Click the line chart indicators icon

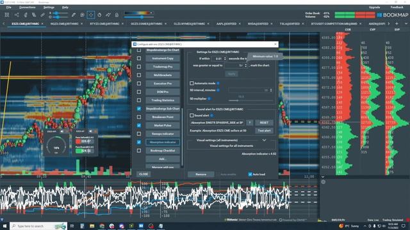tap(108, 15)
